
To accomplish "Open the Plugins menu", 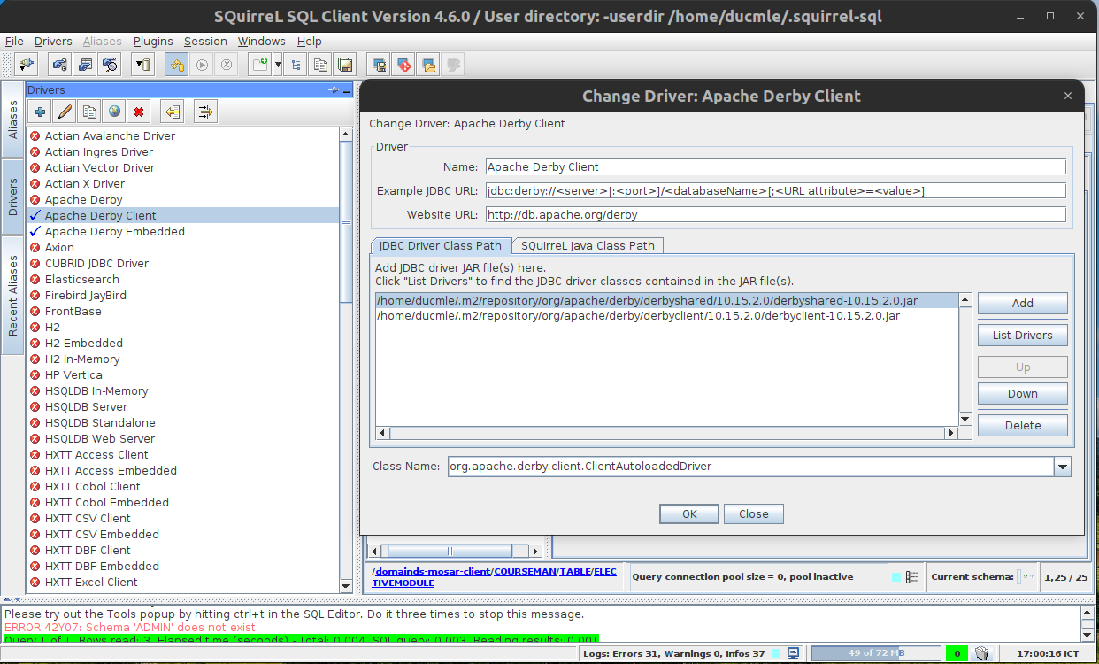I will coord(154,42).
